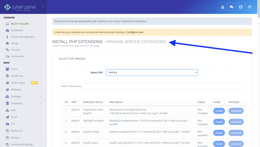This screenshot has width=260, height=147.
Task: Open Version Management menu item
Action: [23, 37]
